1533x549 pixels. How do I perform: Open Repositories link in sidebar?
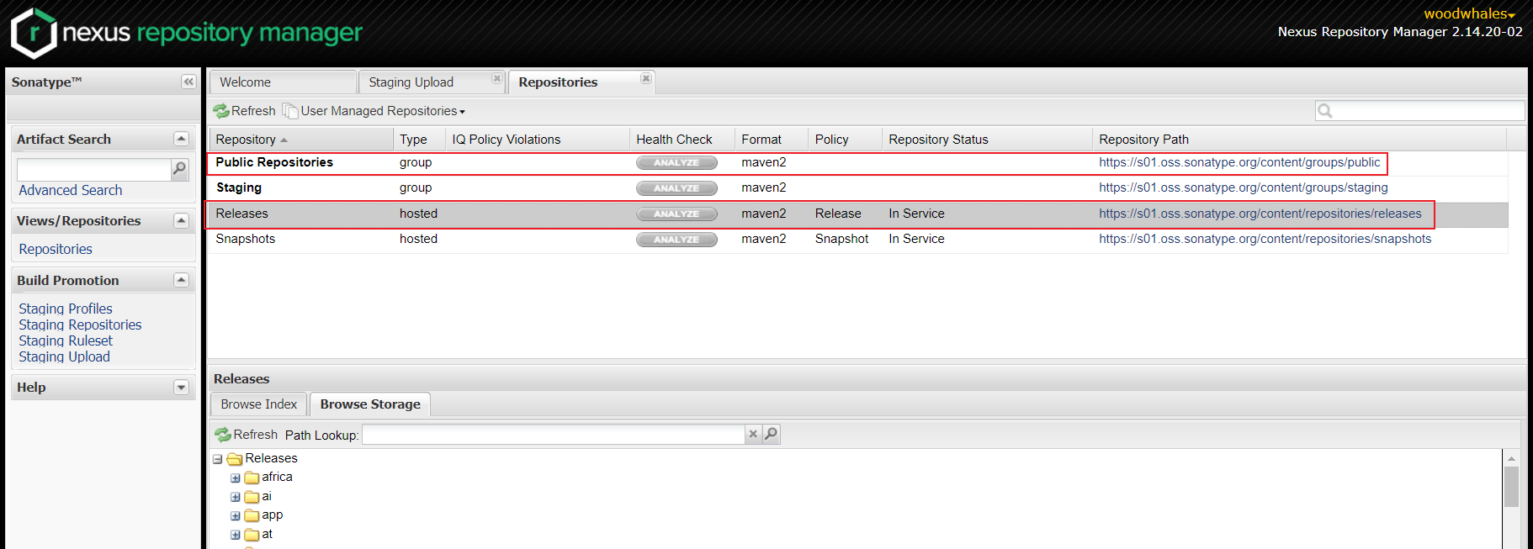[x=56, y=249]
